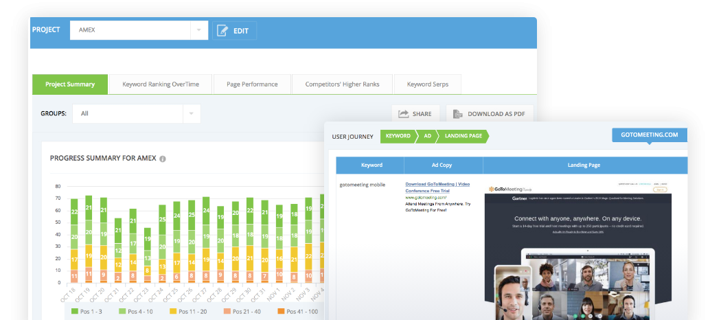Open the www.gotomeeting.com ad URL
710x320 pixels.
(x=426, y=197)
